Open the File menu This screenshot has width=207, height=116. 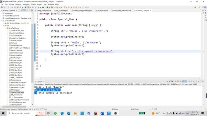coord(2,5)
